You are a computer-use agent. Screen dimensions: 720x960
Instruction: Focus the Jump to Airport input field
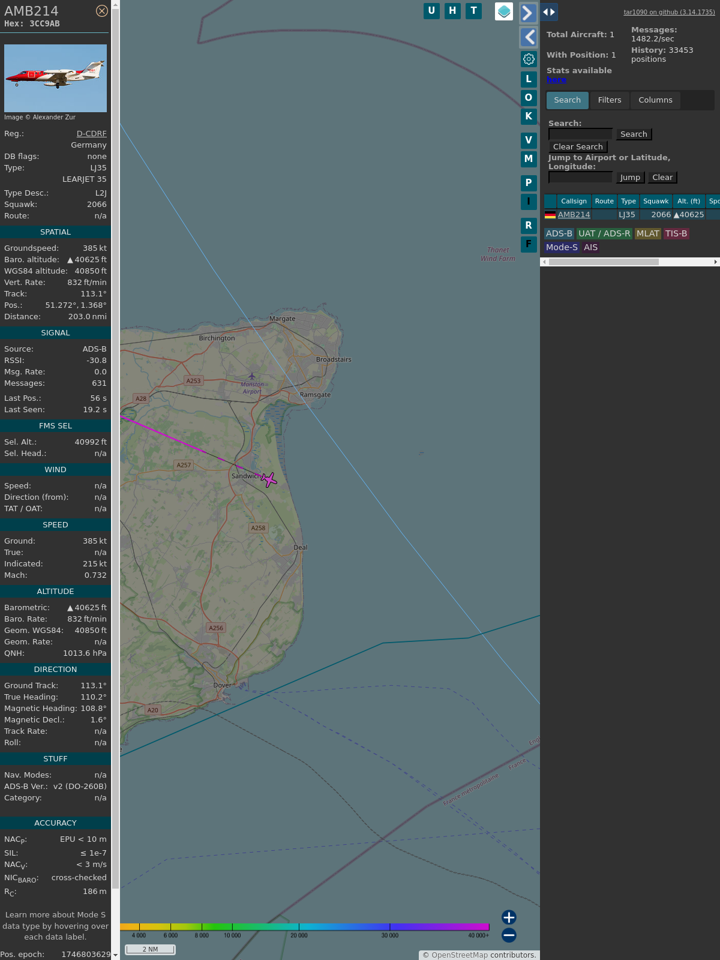pos(580,178)
